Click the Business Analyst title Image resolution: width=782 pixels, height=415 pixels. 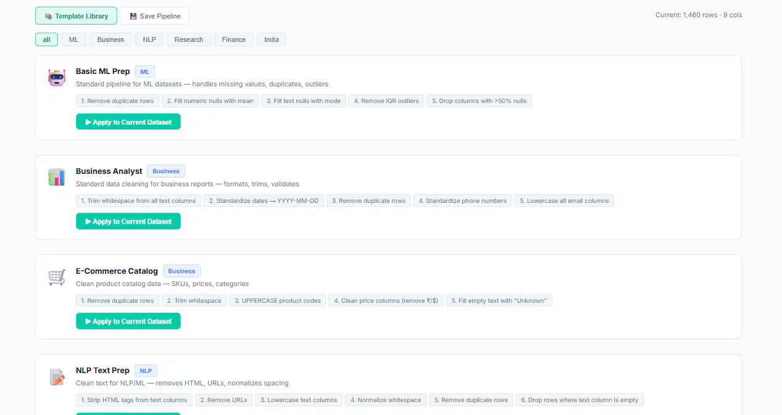coord(109,171)
